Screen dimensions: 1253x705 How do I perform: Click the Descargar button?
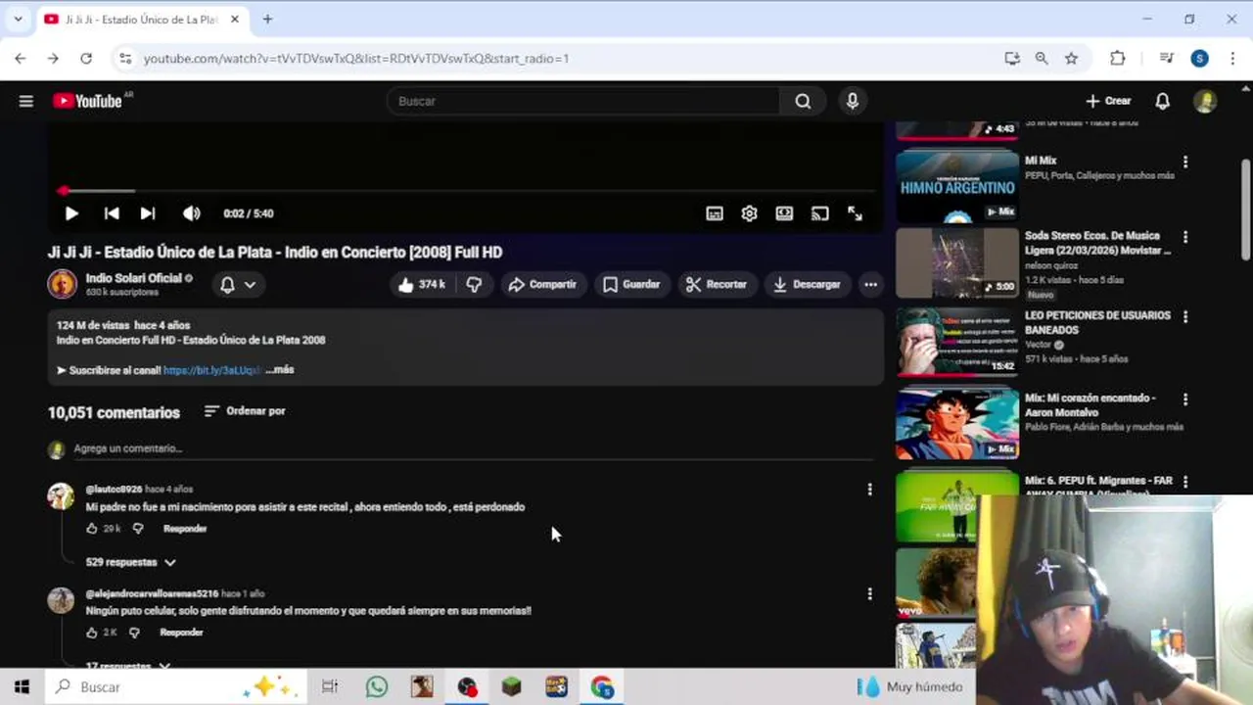click(807, 285)
